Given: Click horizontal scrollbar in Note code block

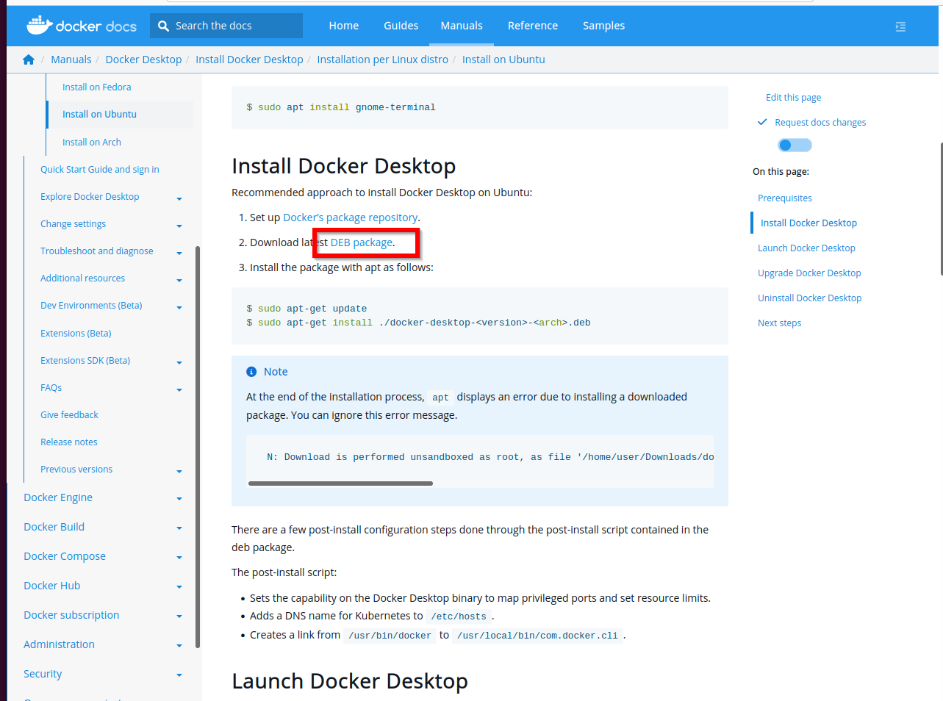Looking at the screenshot, I should pos(340,483).
